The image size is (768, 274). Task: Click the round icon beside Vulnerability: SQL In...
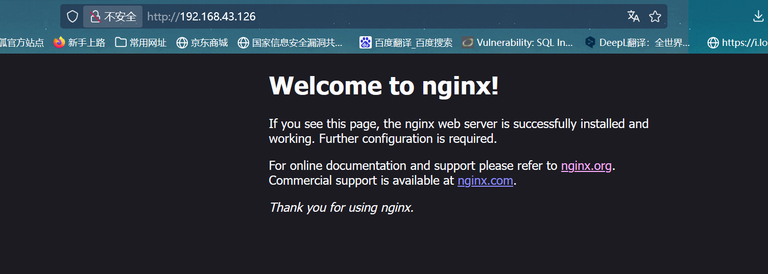(467, 43)
